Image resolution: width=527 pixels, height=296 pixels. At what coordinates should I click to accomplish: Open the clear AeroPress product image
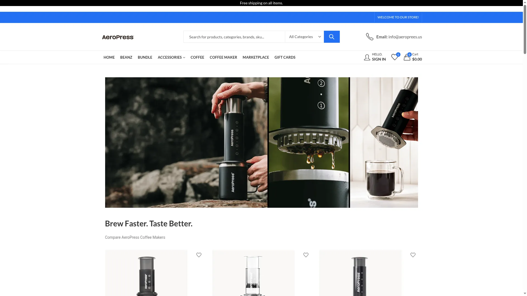[x=253, y=273]
